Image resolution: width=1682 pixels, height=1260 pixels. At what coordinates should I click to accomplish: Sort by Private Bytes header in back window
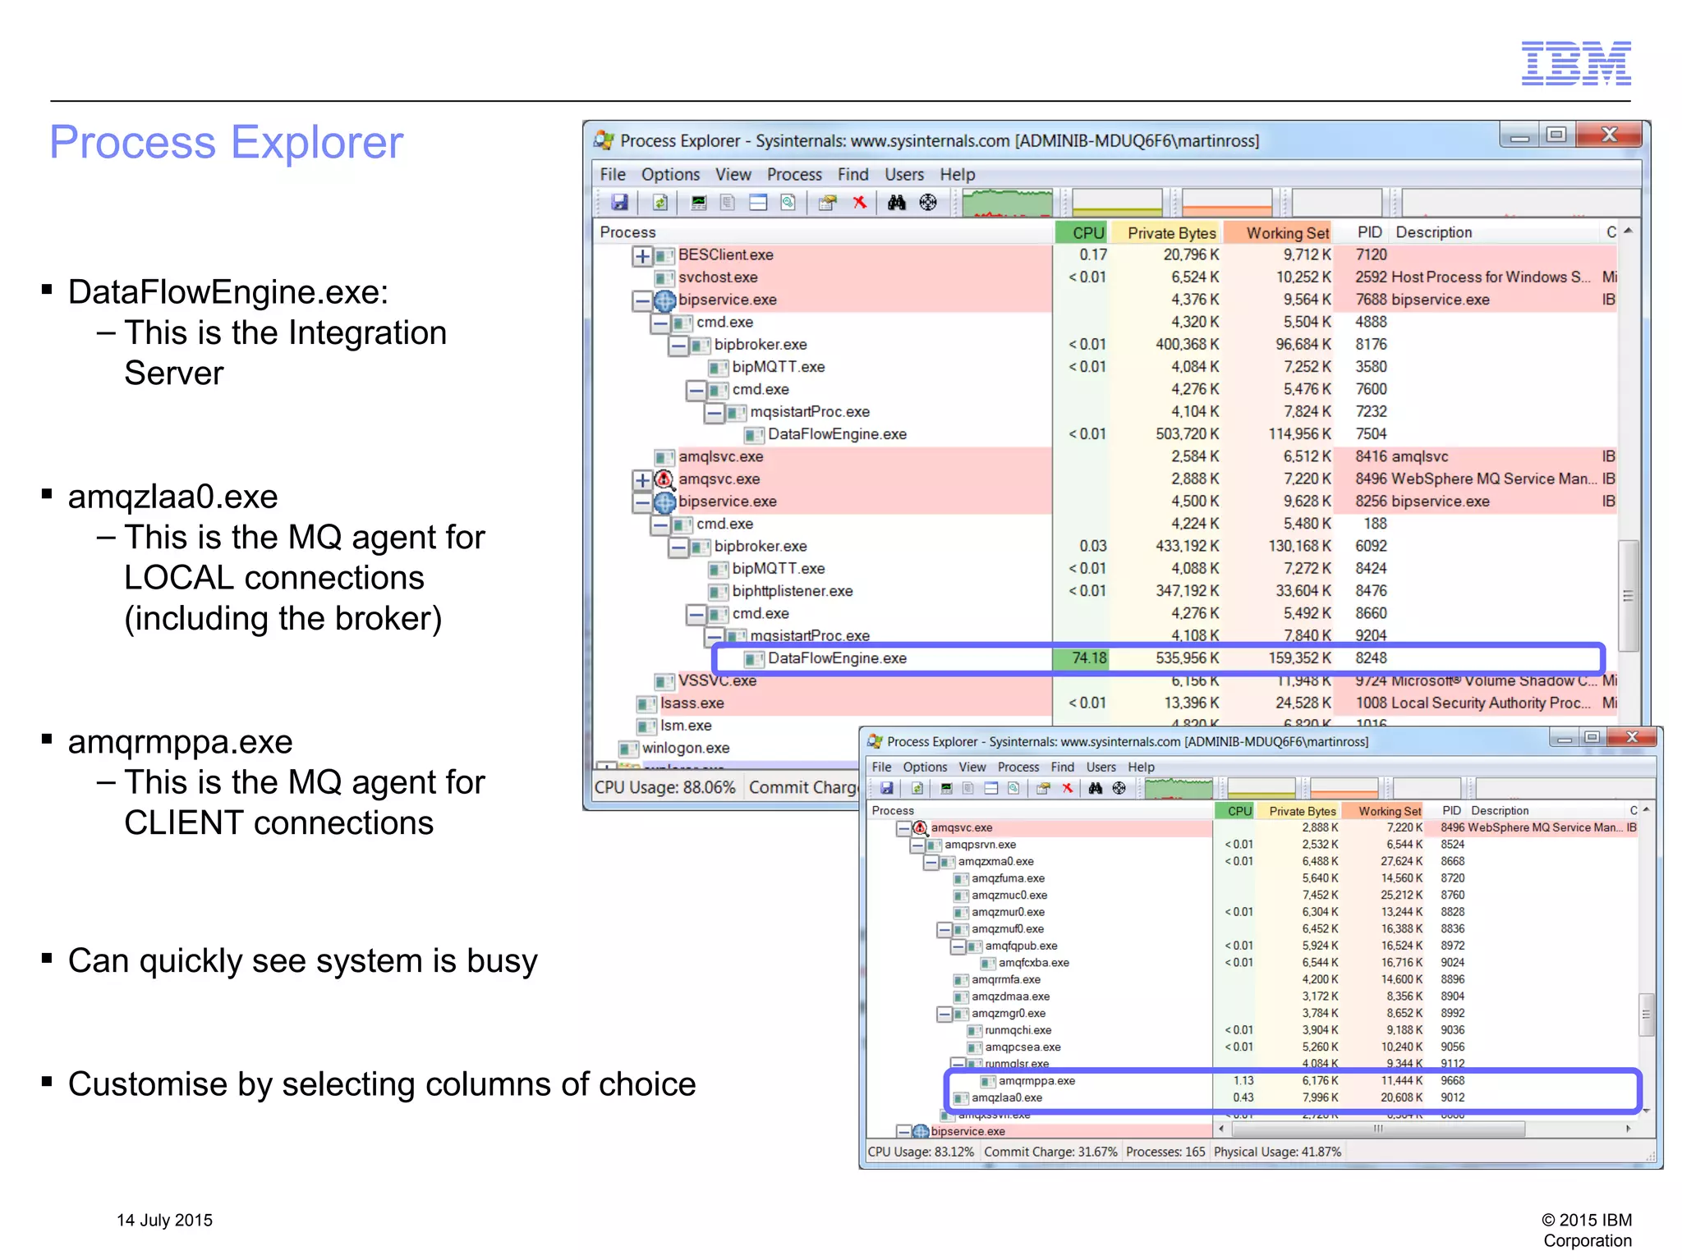(x=1166, y=233)
